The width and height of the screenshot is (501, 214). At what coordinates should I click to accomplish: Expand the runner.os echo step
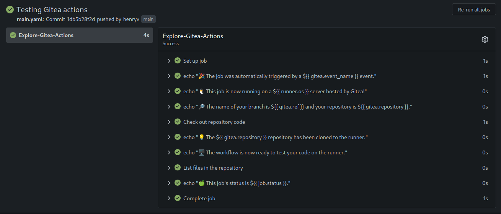coord(169,91)
